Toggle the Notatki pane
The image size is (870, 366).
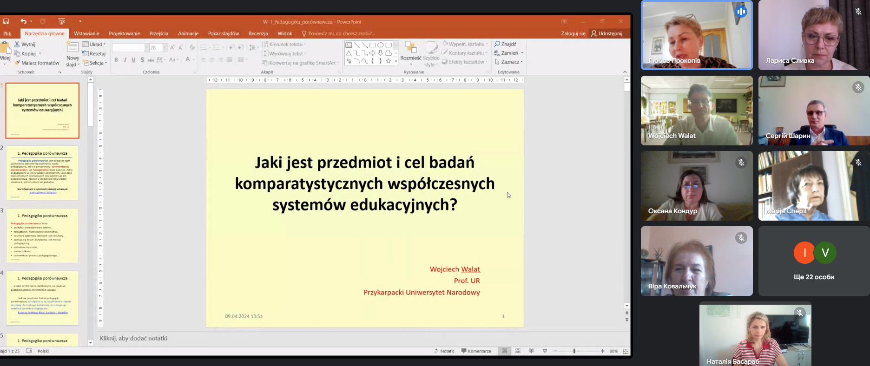(x=444, y=351)
